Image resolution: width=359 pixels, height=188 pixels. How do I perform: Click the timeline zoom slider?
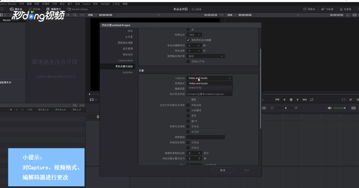tap(284, 108)
